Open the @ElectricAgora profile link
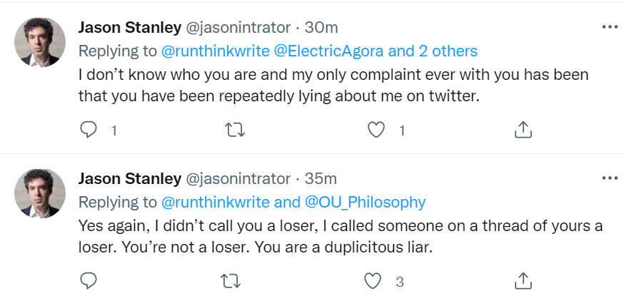The height and width of the screenshot is (301, 624). (328, 51)
